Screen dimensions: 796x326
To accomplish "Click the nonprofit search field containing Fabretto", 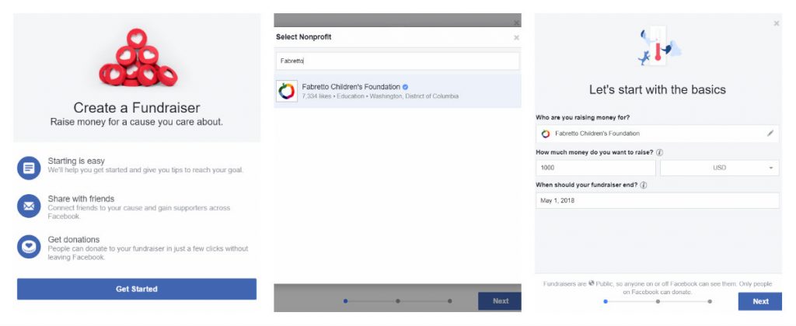I will tap(397, 61).
